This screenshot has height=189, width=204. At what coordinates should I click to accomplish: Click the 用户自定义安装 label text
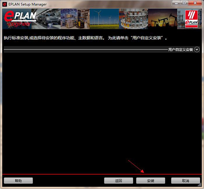pyautogui.click(x=181, y=50)
